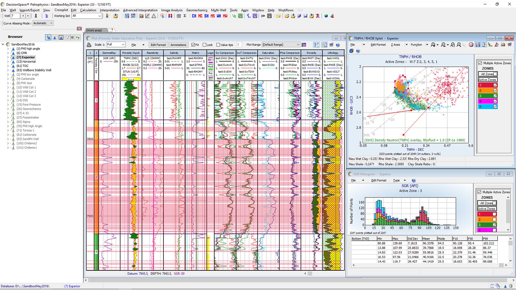Click Edit Format in SGR Histogram window
Image resolution: width=516 pixels, height=290 pixels.
click(x=379, y=180)
